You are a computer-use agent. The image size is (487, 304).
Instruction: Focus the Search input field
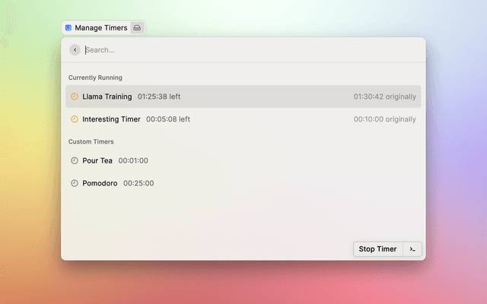[228, 50]
